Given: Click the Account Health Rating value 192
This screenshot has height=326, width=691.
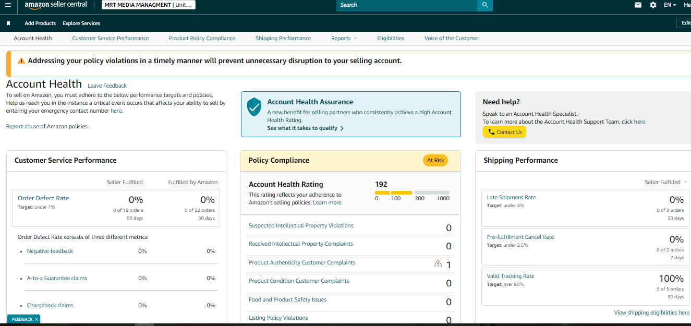Looking at the screenshot, I should coord(381,184).
